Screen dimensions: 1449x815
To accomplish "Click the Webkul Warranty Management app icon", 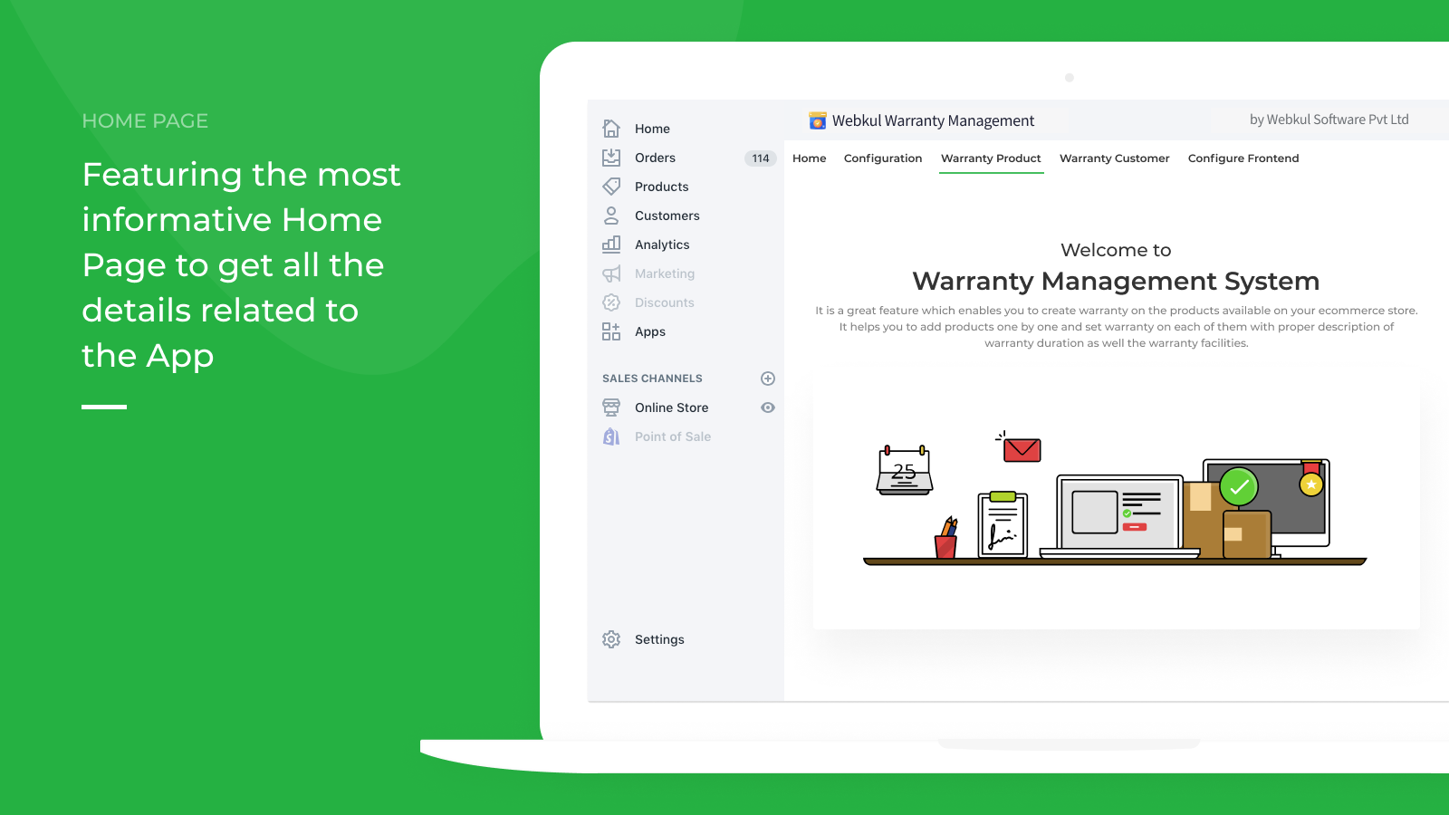I will click(817, 120).
